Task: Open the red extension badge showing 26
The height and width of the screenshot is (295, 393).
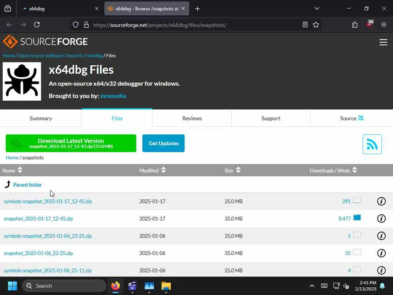Action: (369, 24)
